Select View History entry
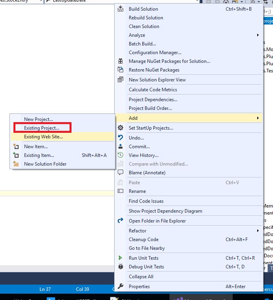273x300 pixels. [143, 155]
